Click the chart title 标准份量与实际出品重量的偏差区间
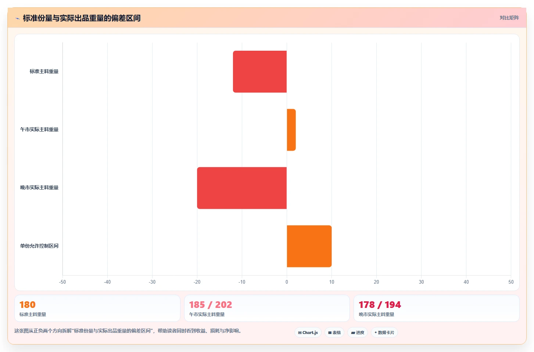Screen dimensions: 534x352 click(x=82, y=18)
